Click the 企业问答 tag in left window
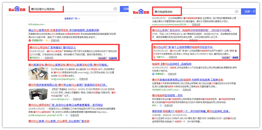The image size is (262, 130). coord(113,58)
